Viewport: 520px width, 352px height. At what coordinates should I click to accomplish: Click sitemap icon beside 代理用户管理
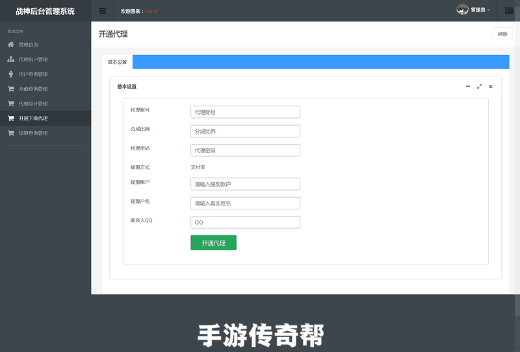point(11,59)
